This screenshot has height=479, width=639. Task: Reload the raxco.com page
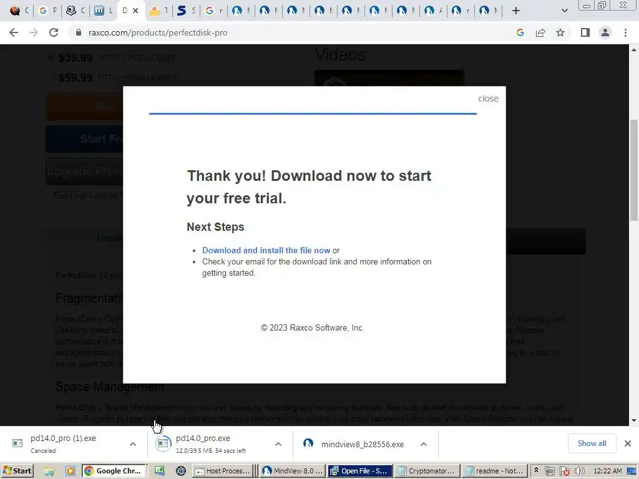pos(54,32)
